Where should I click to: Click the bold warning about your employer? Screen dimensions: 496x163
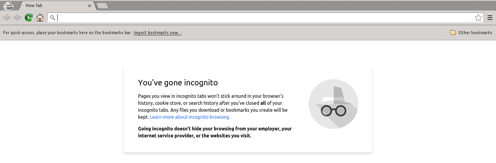[215, 132]
